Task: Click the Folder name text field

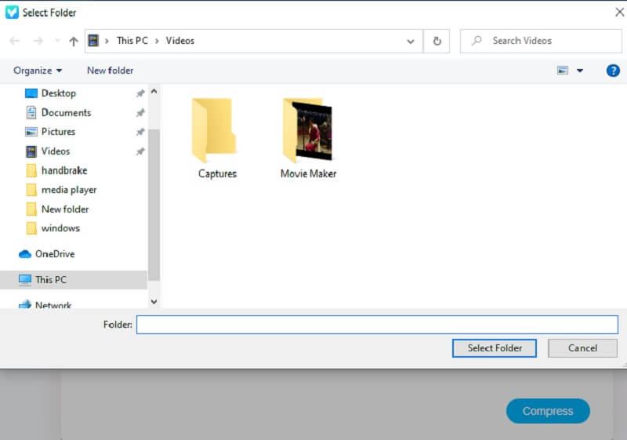Action: tap(376, 325)
